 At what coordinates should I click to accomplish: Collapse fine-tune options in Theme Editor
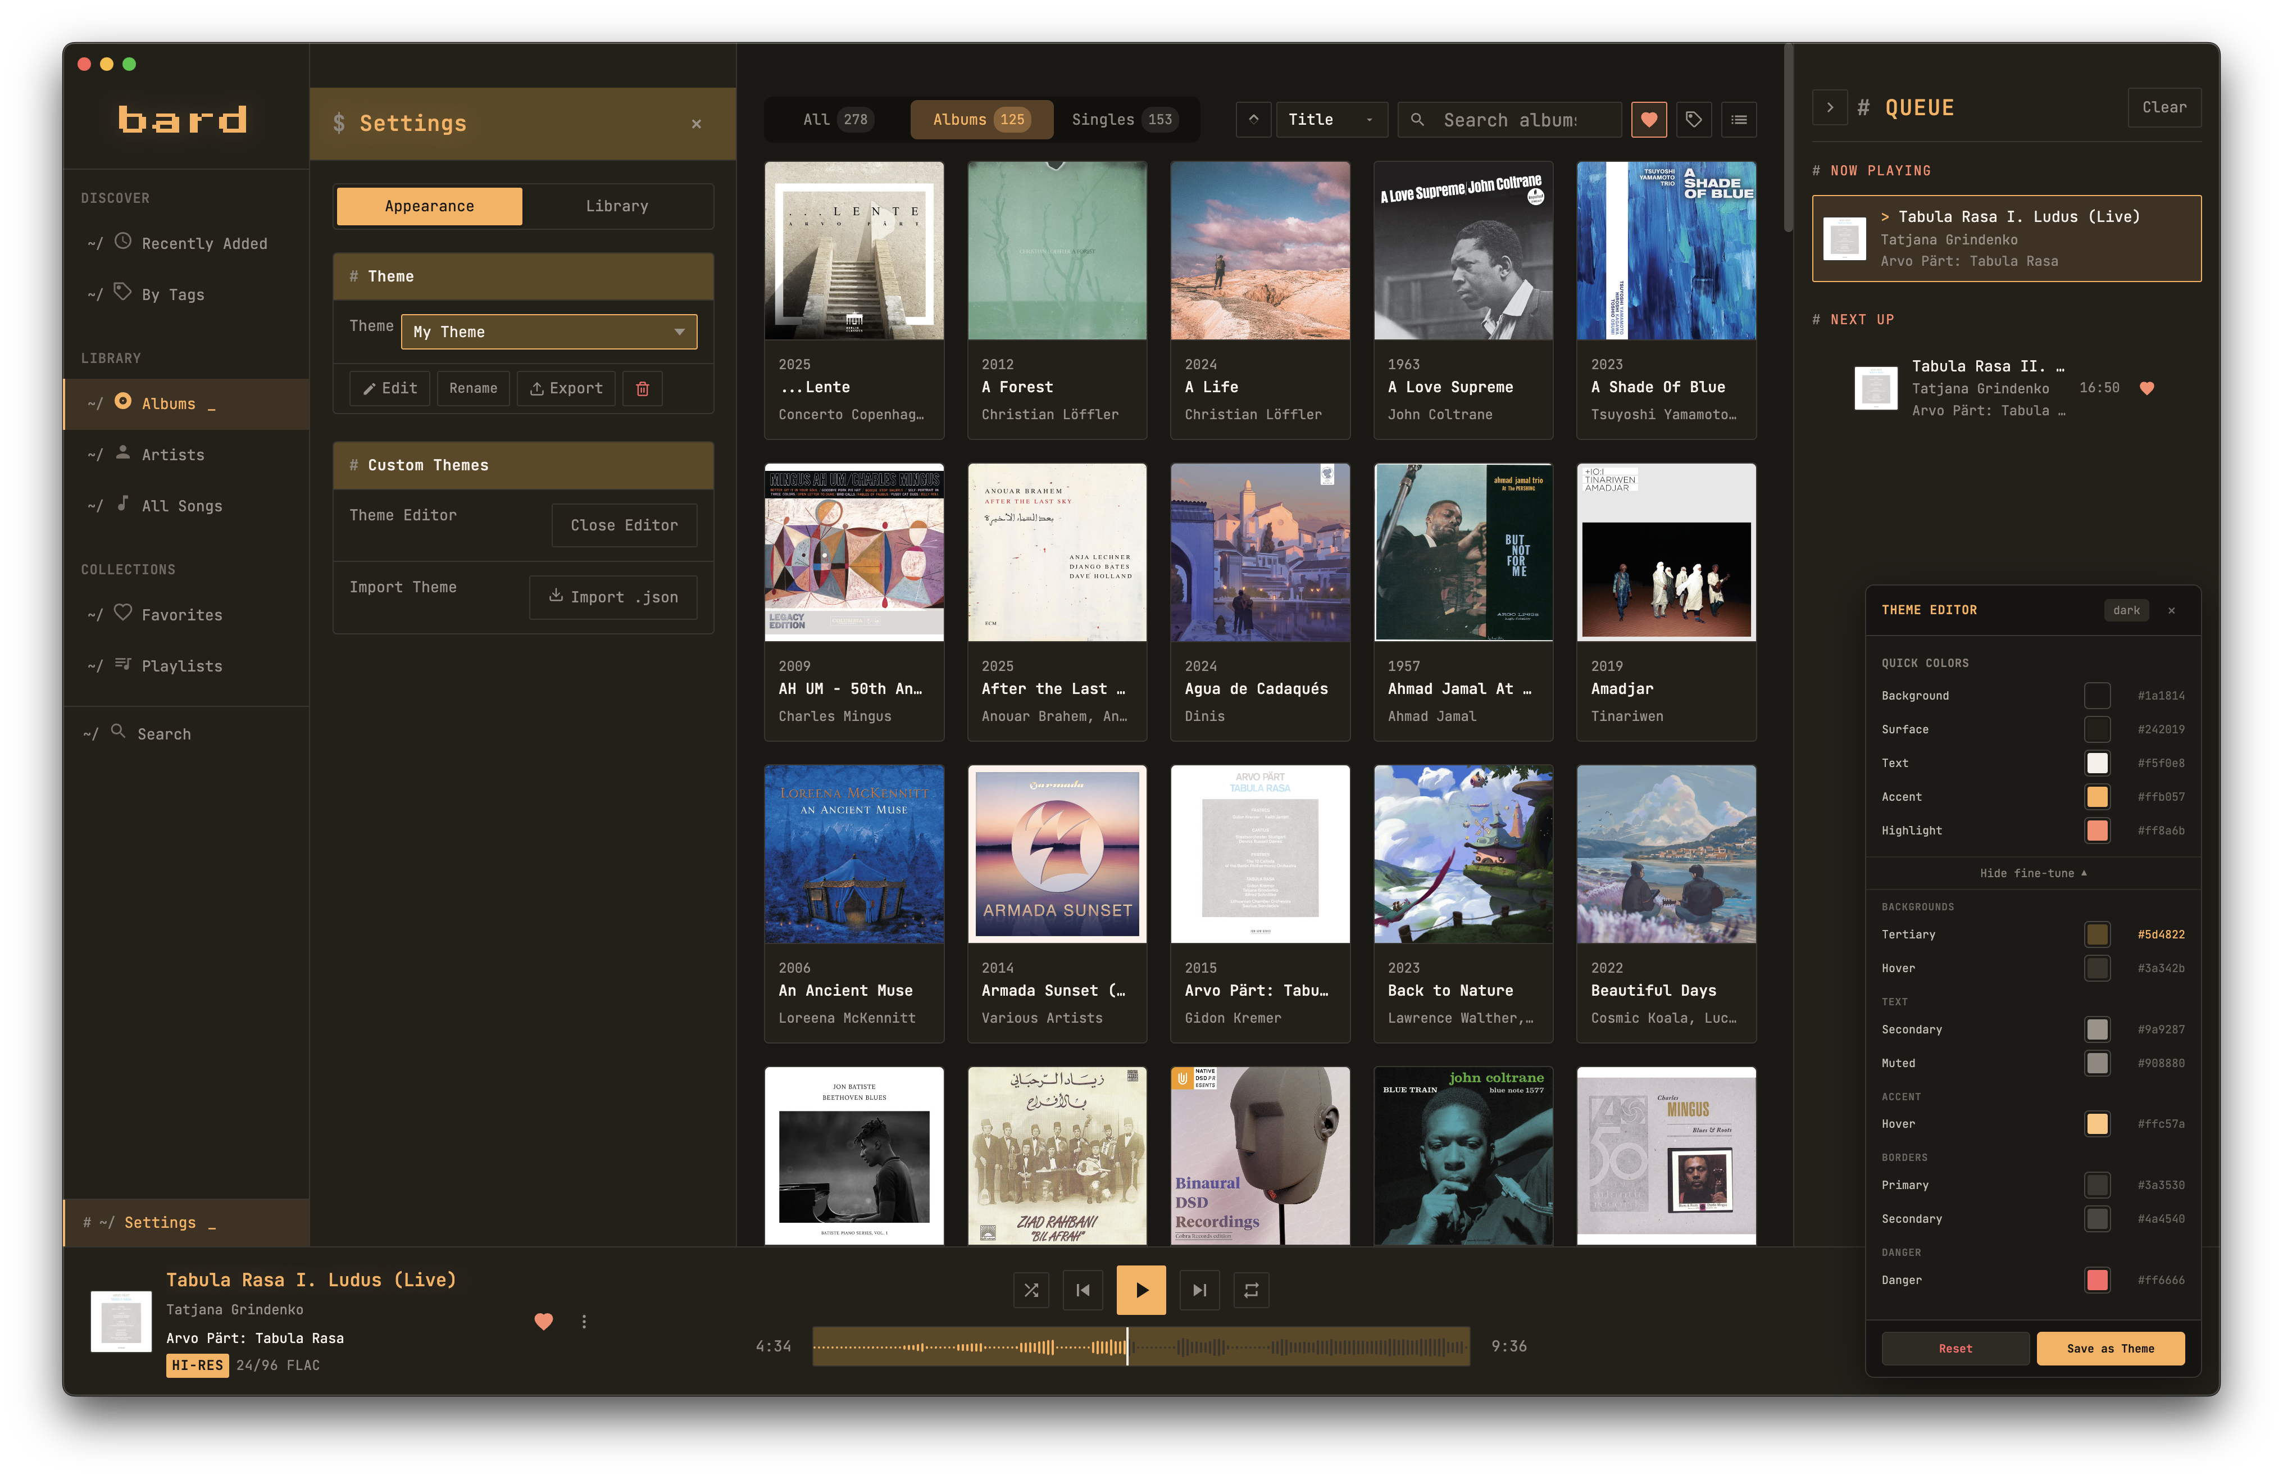(x=2032, y=873)
